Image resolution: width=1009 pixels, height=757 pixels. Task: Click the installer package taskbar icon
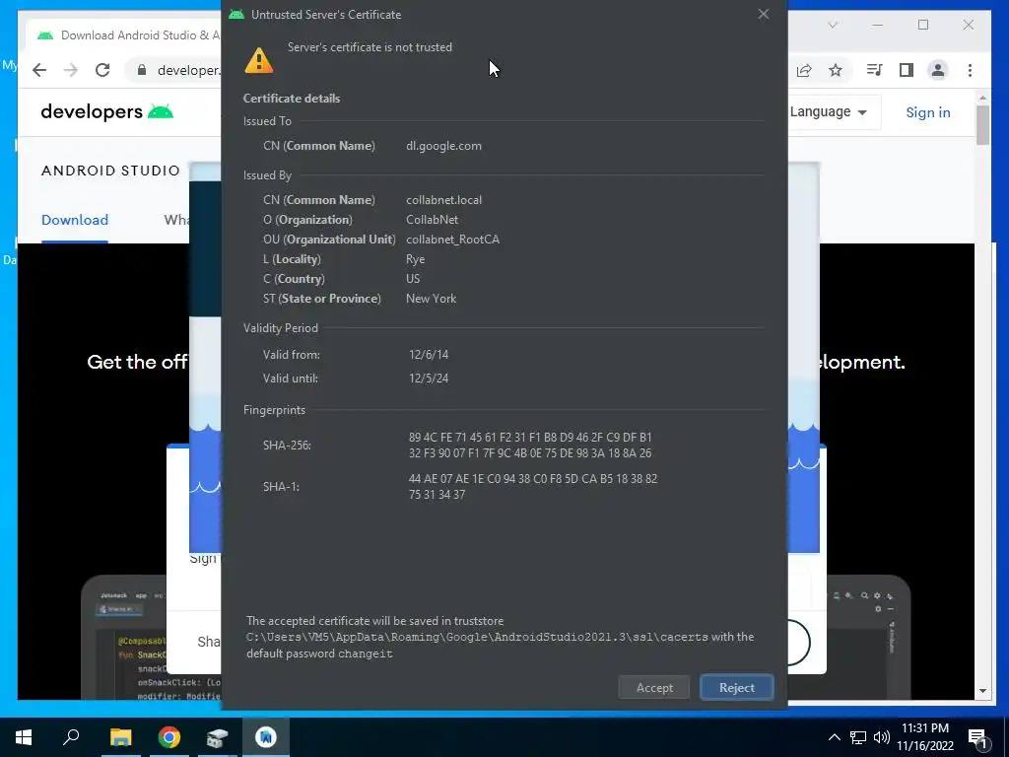(x=218, y=737)
